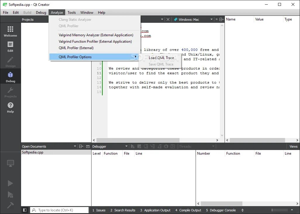Maximize output pane with up arrow

(292, 210)
